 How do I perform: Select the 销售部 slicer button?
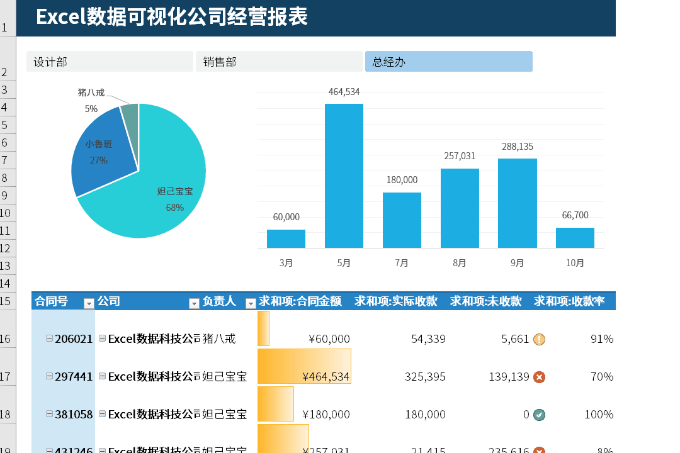[x=279, y=62]
